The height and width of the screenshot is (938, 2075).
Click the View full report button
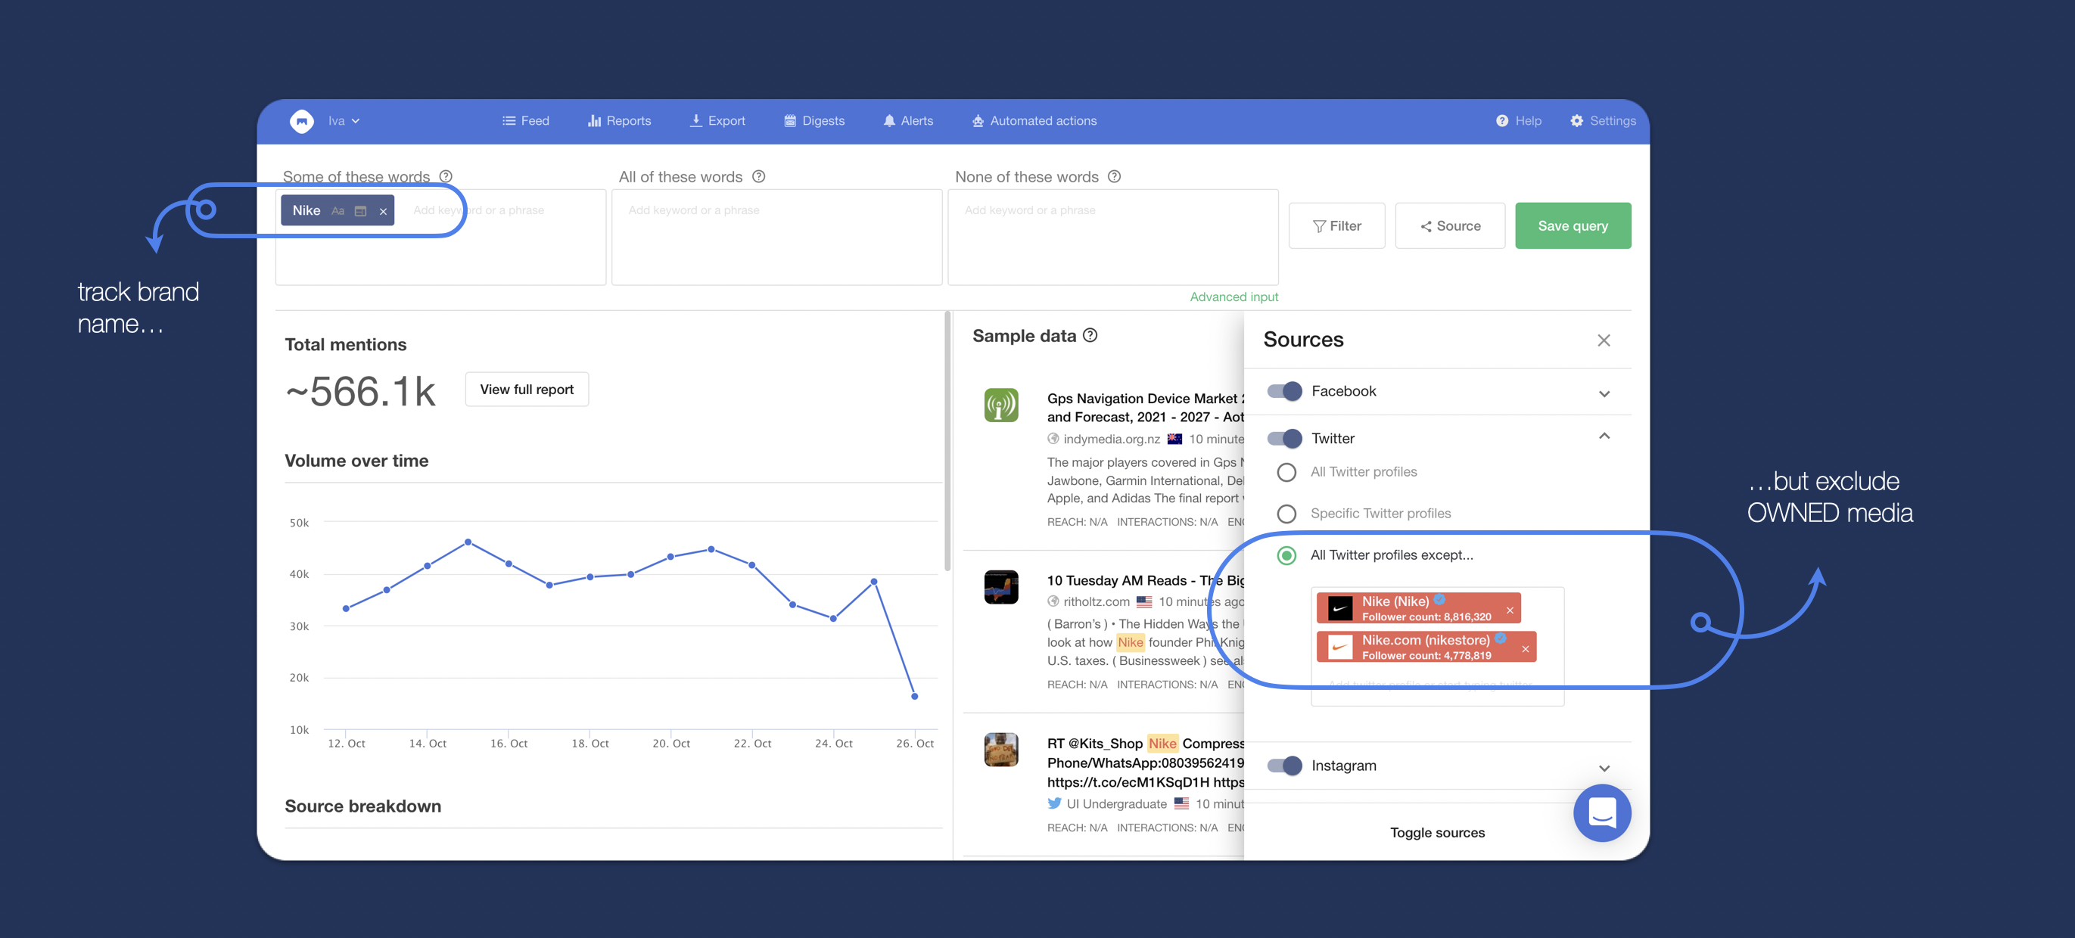(x=525, y=389)
